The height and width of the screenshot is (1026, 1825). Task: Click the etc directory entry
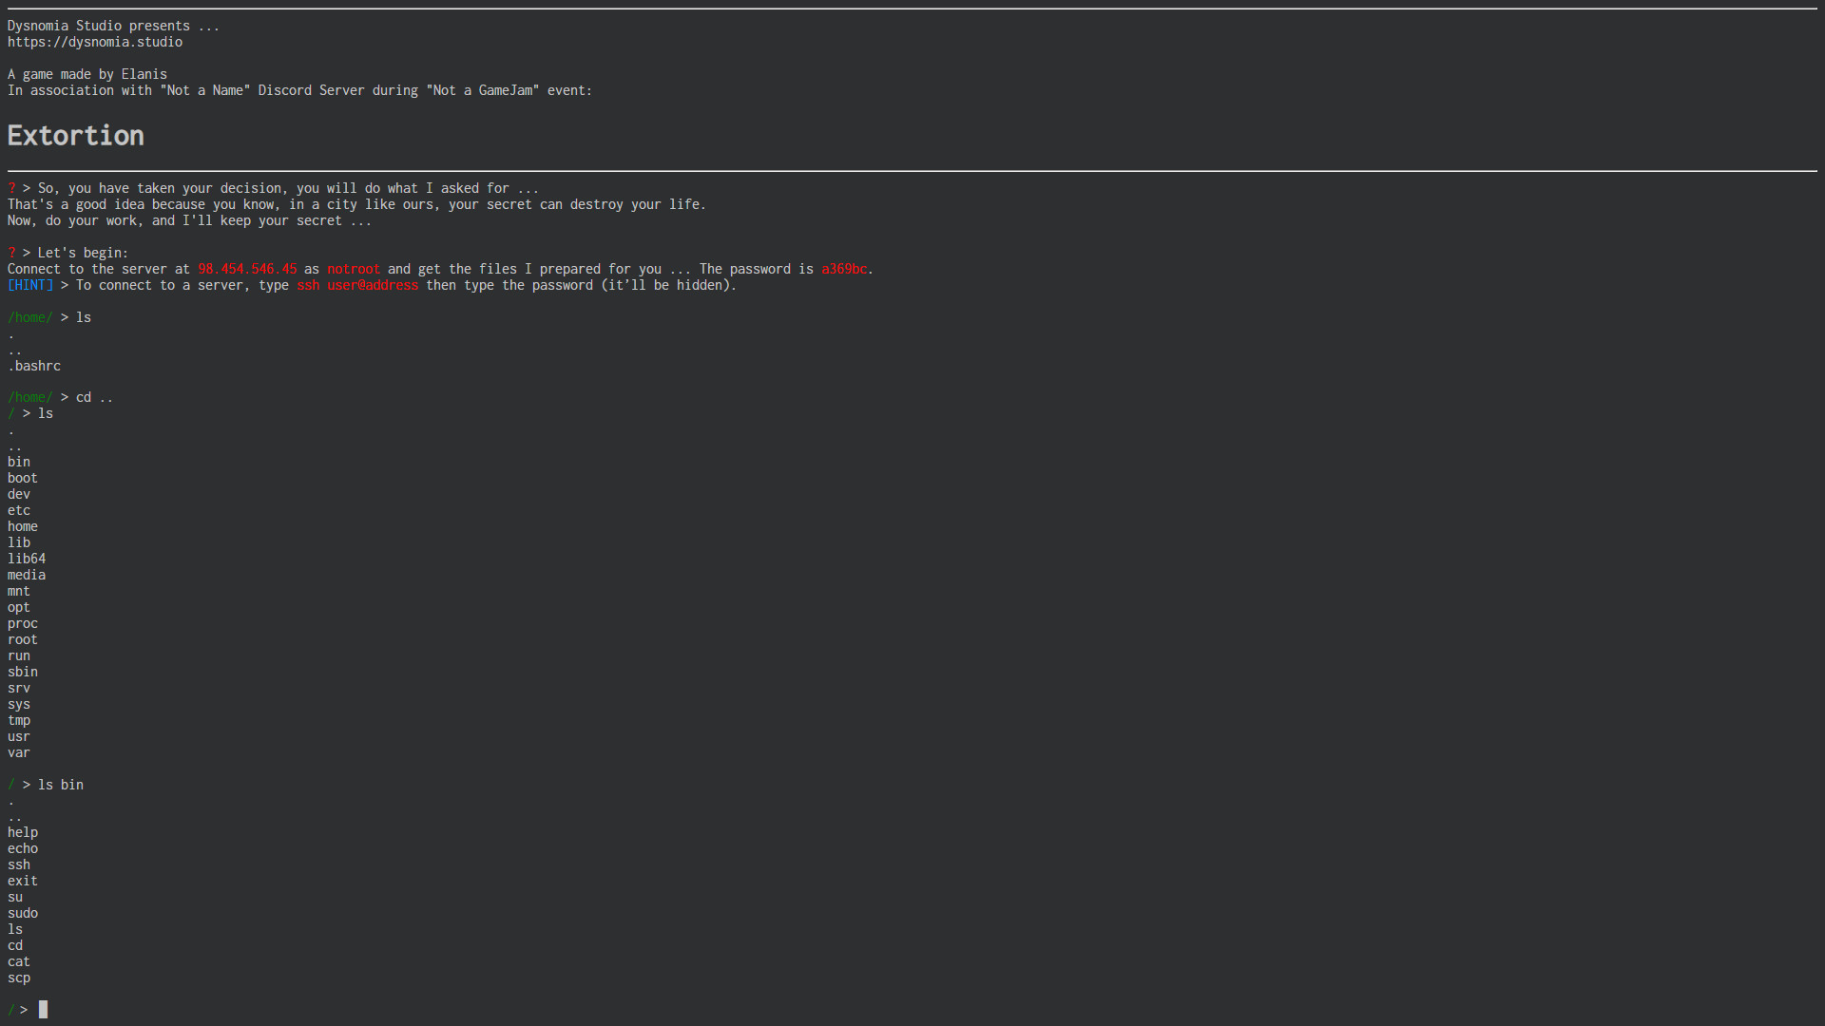tap(19, 510)
